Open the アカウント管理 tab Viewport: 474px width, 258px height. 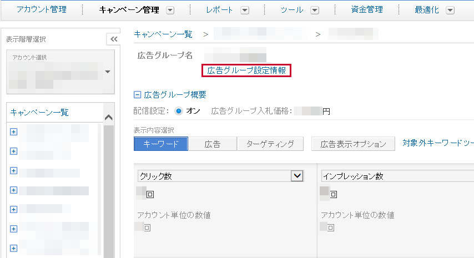(42, 9)
